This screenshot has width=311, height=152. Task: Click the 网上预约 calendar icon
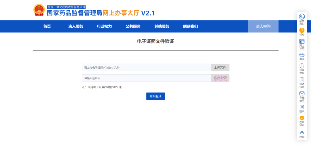pyautogui.click(x=302, y=41)
